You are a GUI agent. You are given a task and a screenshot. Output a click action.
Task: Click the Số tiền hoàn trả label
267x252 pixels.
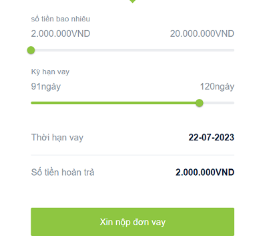(63, 172)
